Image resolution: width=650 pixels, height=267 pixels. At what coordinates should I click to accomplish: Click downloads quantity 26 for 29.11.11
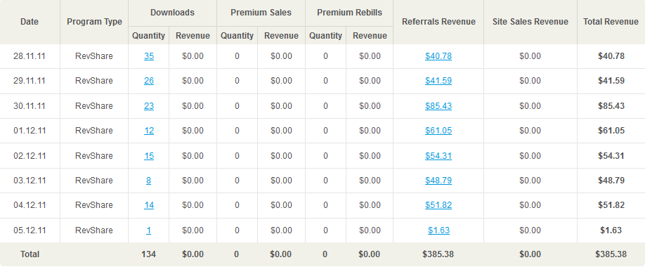coord(149,81)
